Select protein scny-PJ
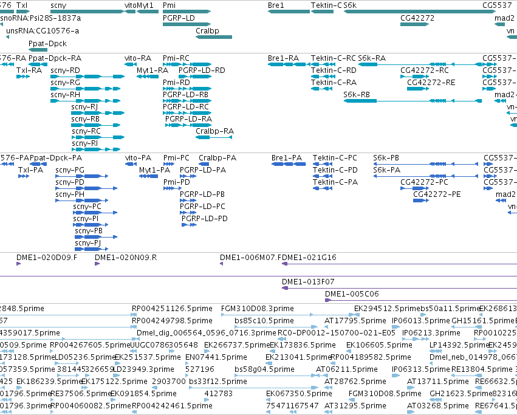This screenshot has width=517, height=415. pos(91,249)
